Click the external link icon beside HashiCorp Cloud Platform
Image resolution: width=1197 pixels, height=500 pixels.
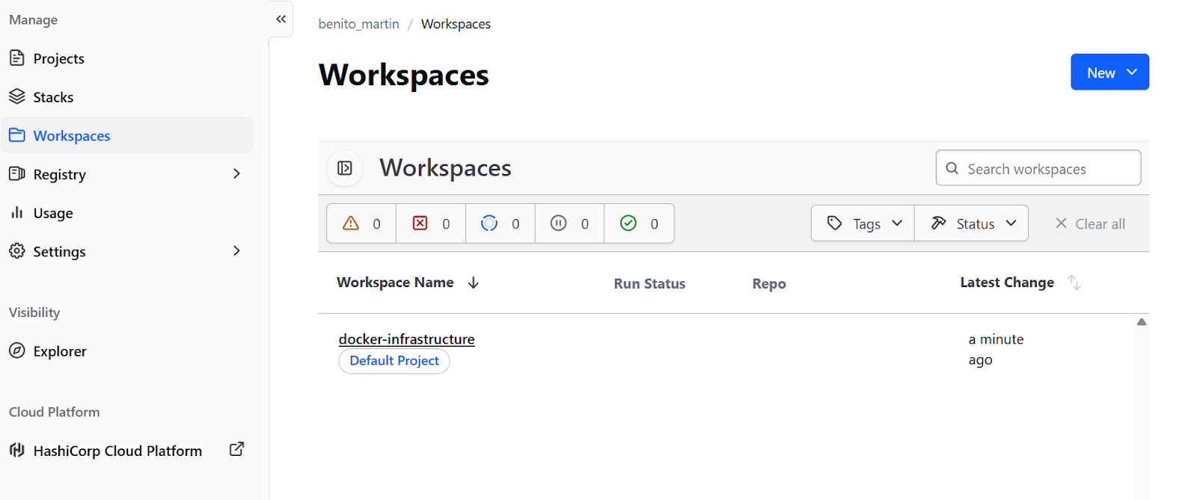(x=236, y=449)
